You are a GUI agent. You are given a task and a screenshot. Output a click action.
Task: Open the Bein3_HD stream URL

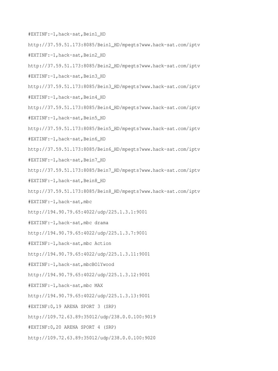pos(114,87)
